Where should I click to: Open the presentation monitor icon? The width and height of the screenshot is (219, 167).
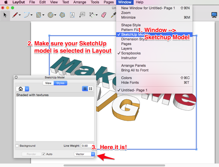[214, 15]
